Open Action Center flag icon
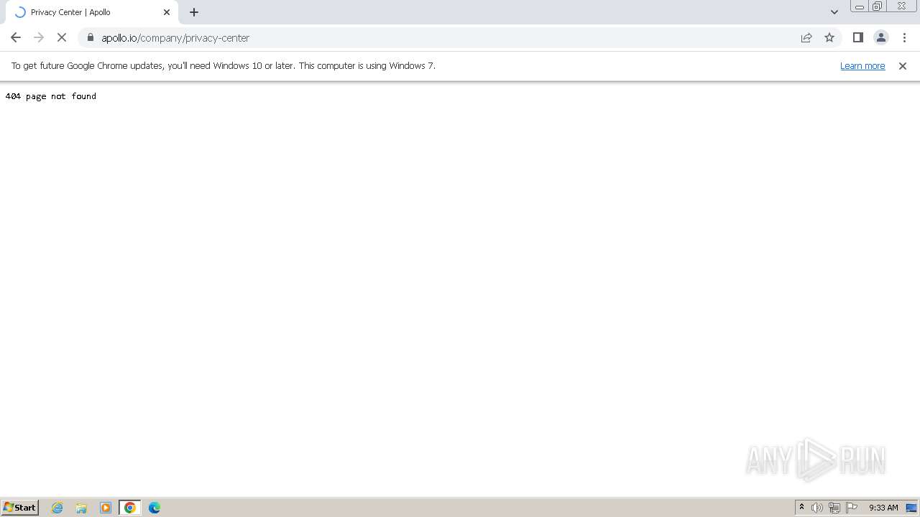This screenshot has height=517, width=920. 852,508
